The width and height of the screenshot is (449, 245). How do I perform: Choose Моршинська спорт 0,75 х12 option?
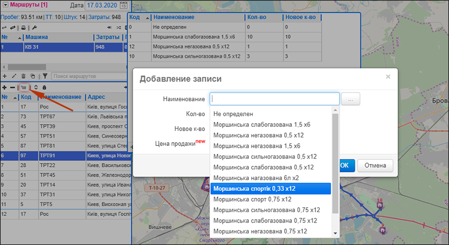(x=270, y=199)
